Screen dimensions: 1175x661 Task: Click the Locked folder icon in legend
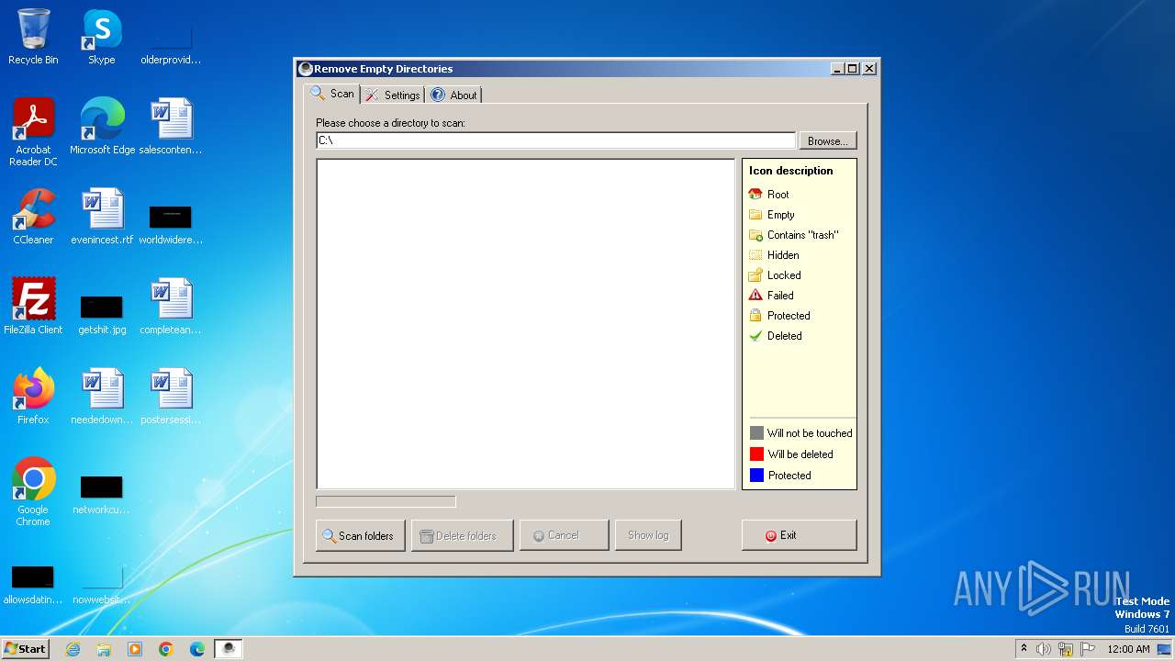point(755,274)
